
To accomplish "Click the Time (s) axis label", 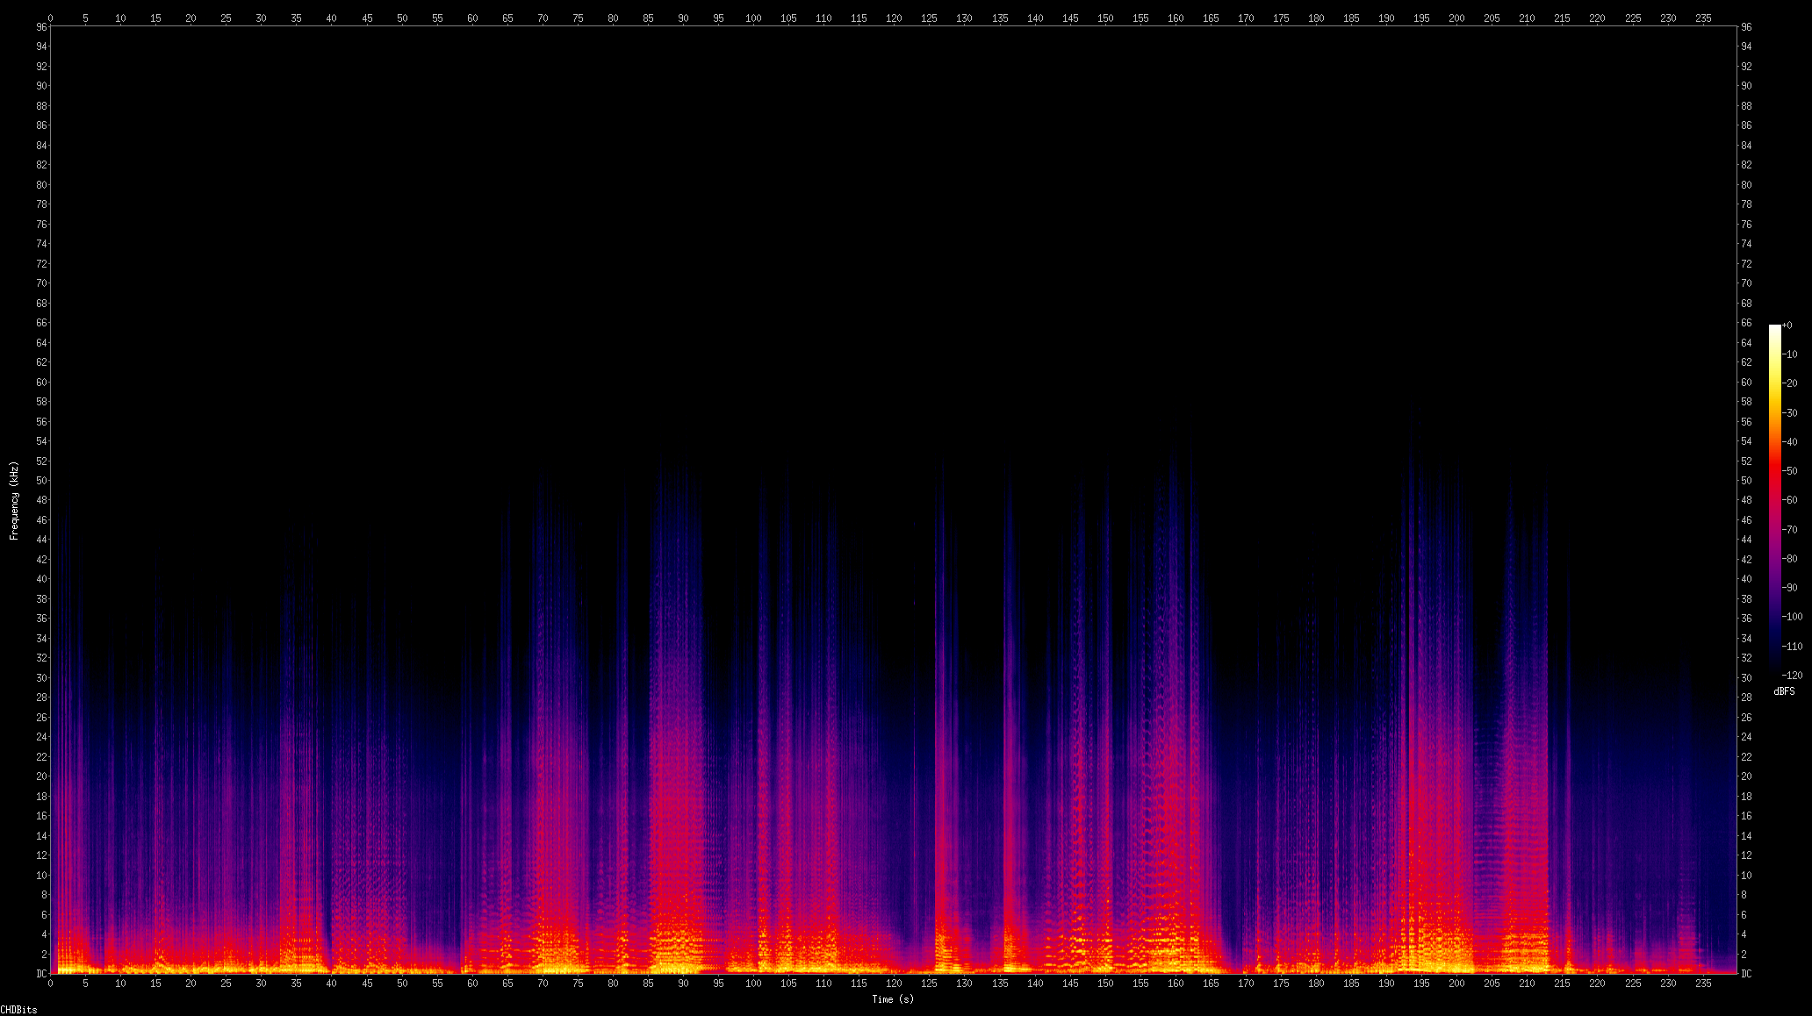I will click(x=892, y=999).
